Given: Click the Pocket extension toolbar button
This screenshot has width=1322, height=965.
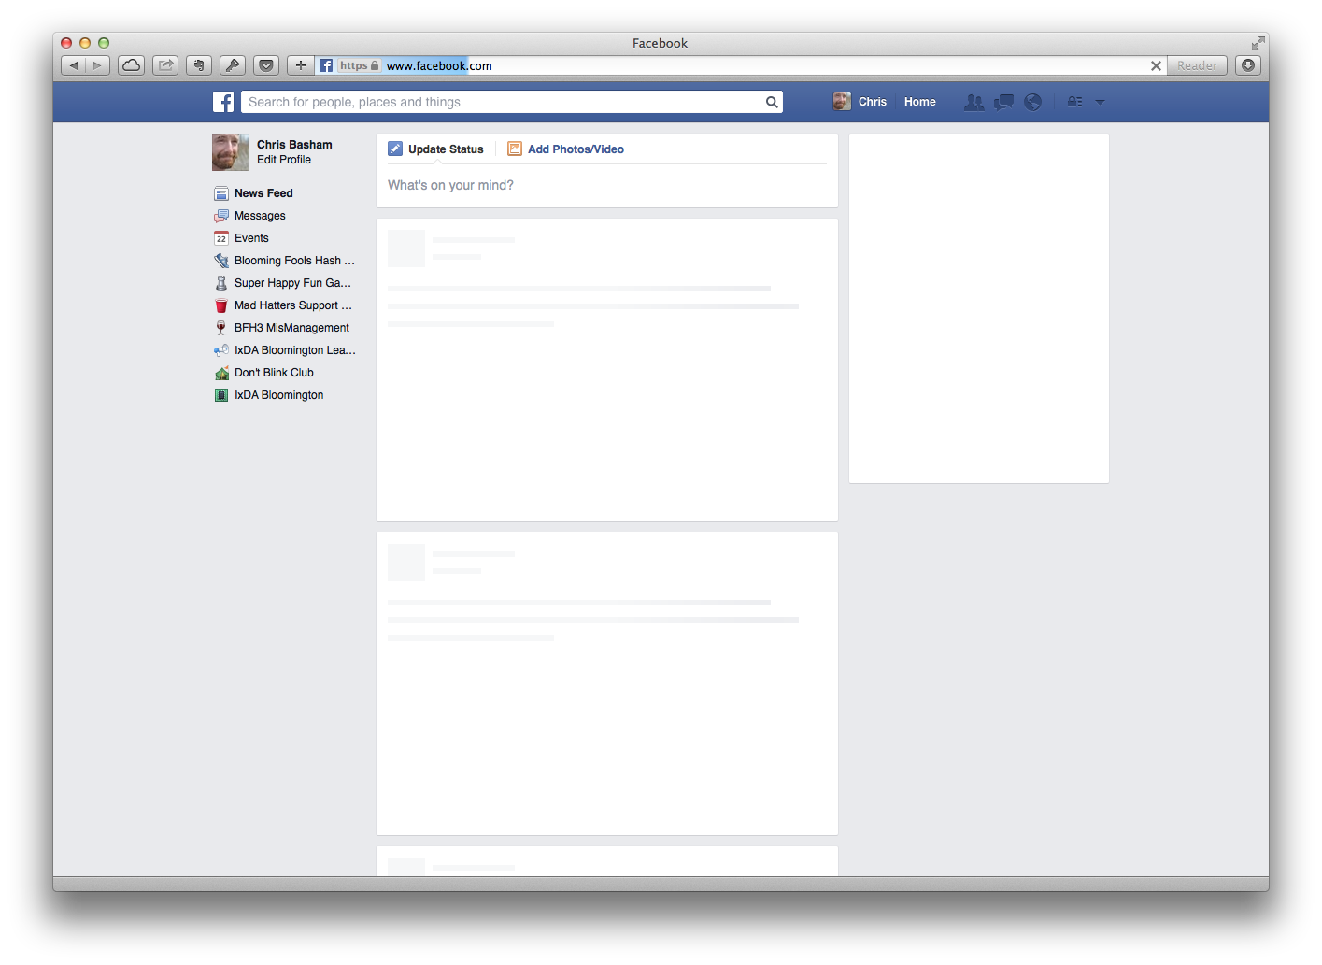Looking at the screenshot, I should click(266, 65).
